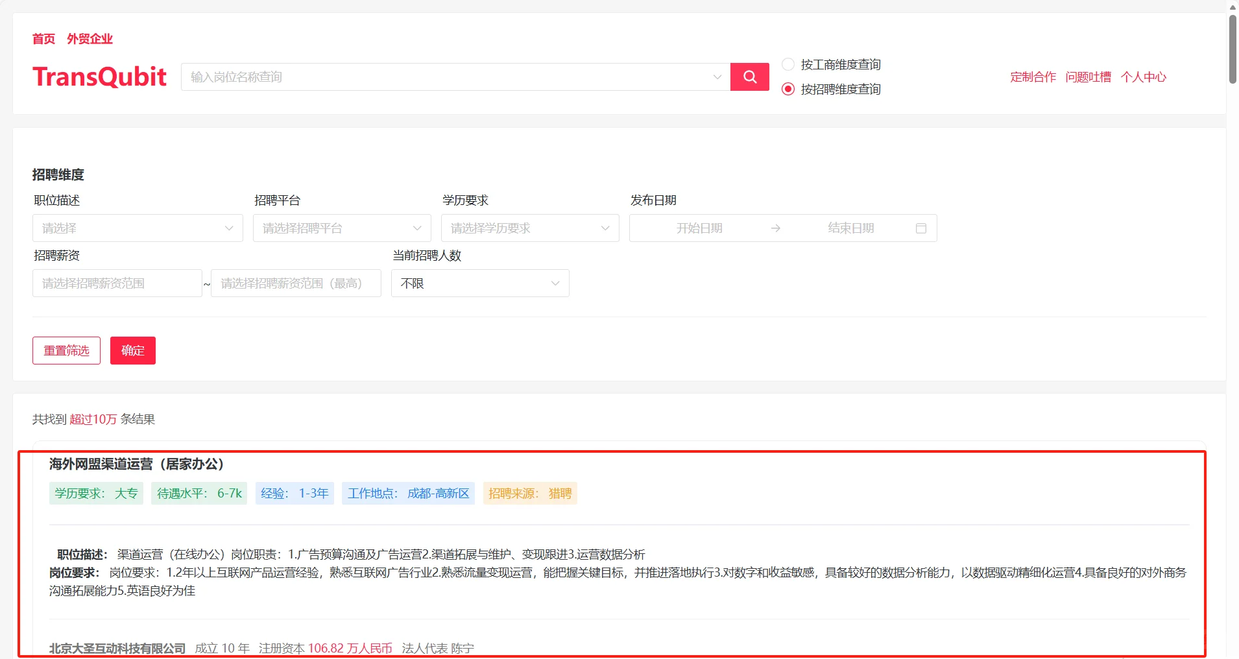Click the 问题吐槽 link
The image size is (1239, 659).
(x=1089, y=77)
